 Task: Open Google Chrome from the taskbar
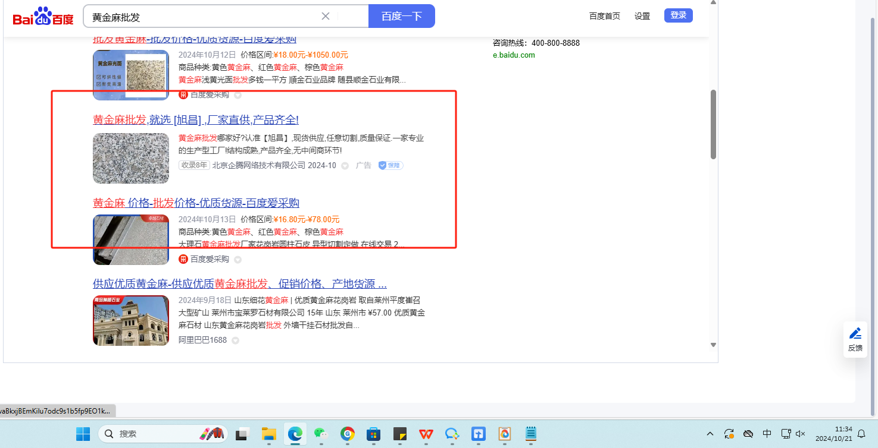coord(347,434)
